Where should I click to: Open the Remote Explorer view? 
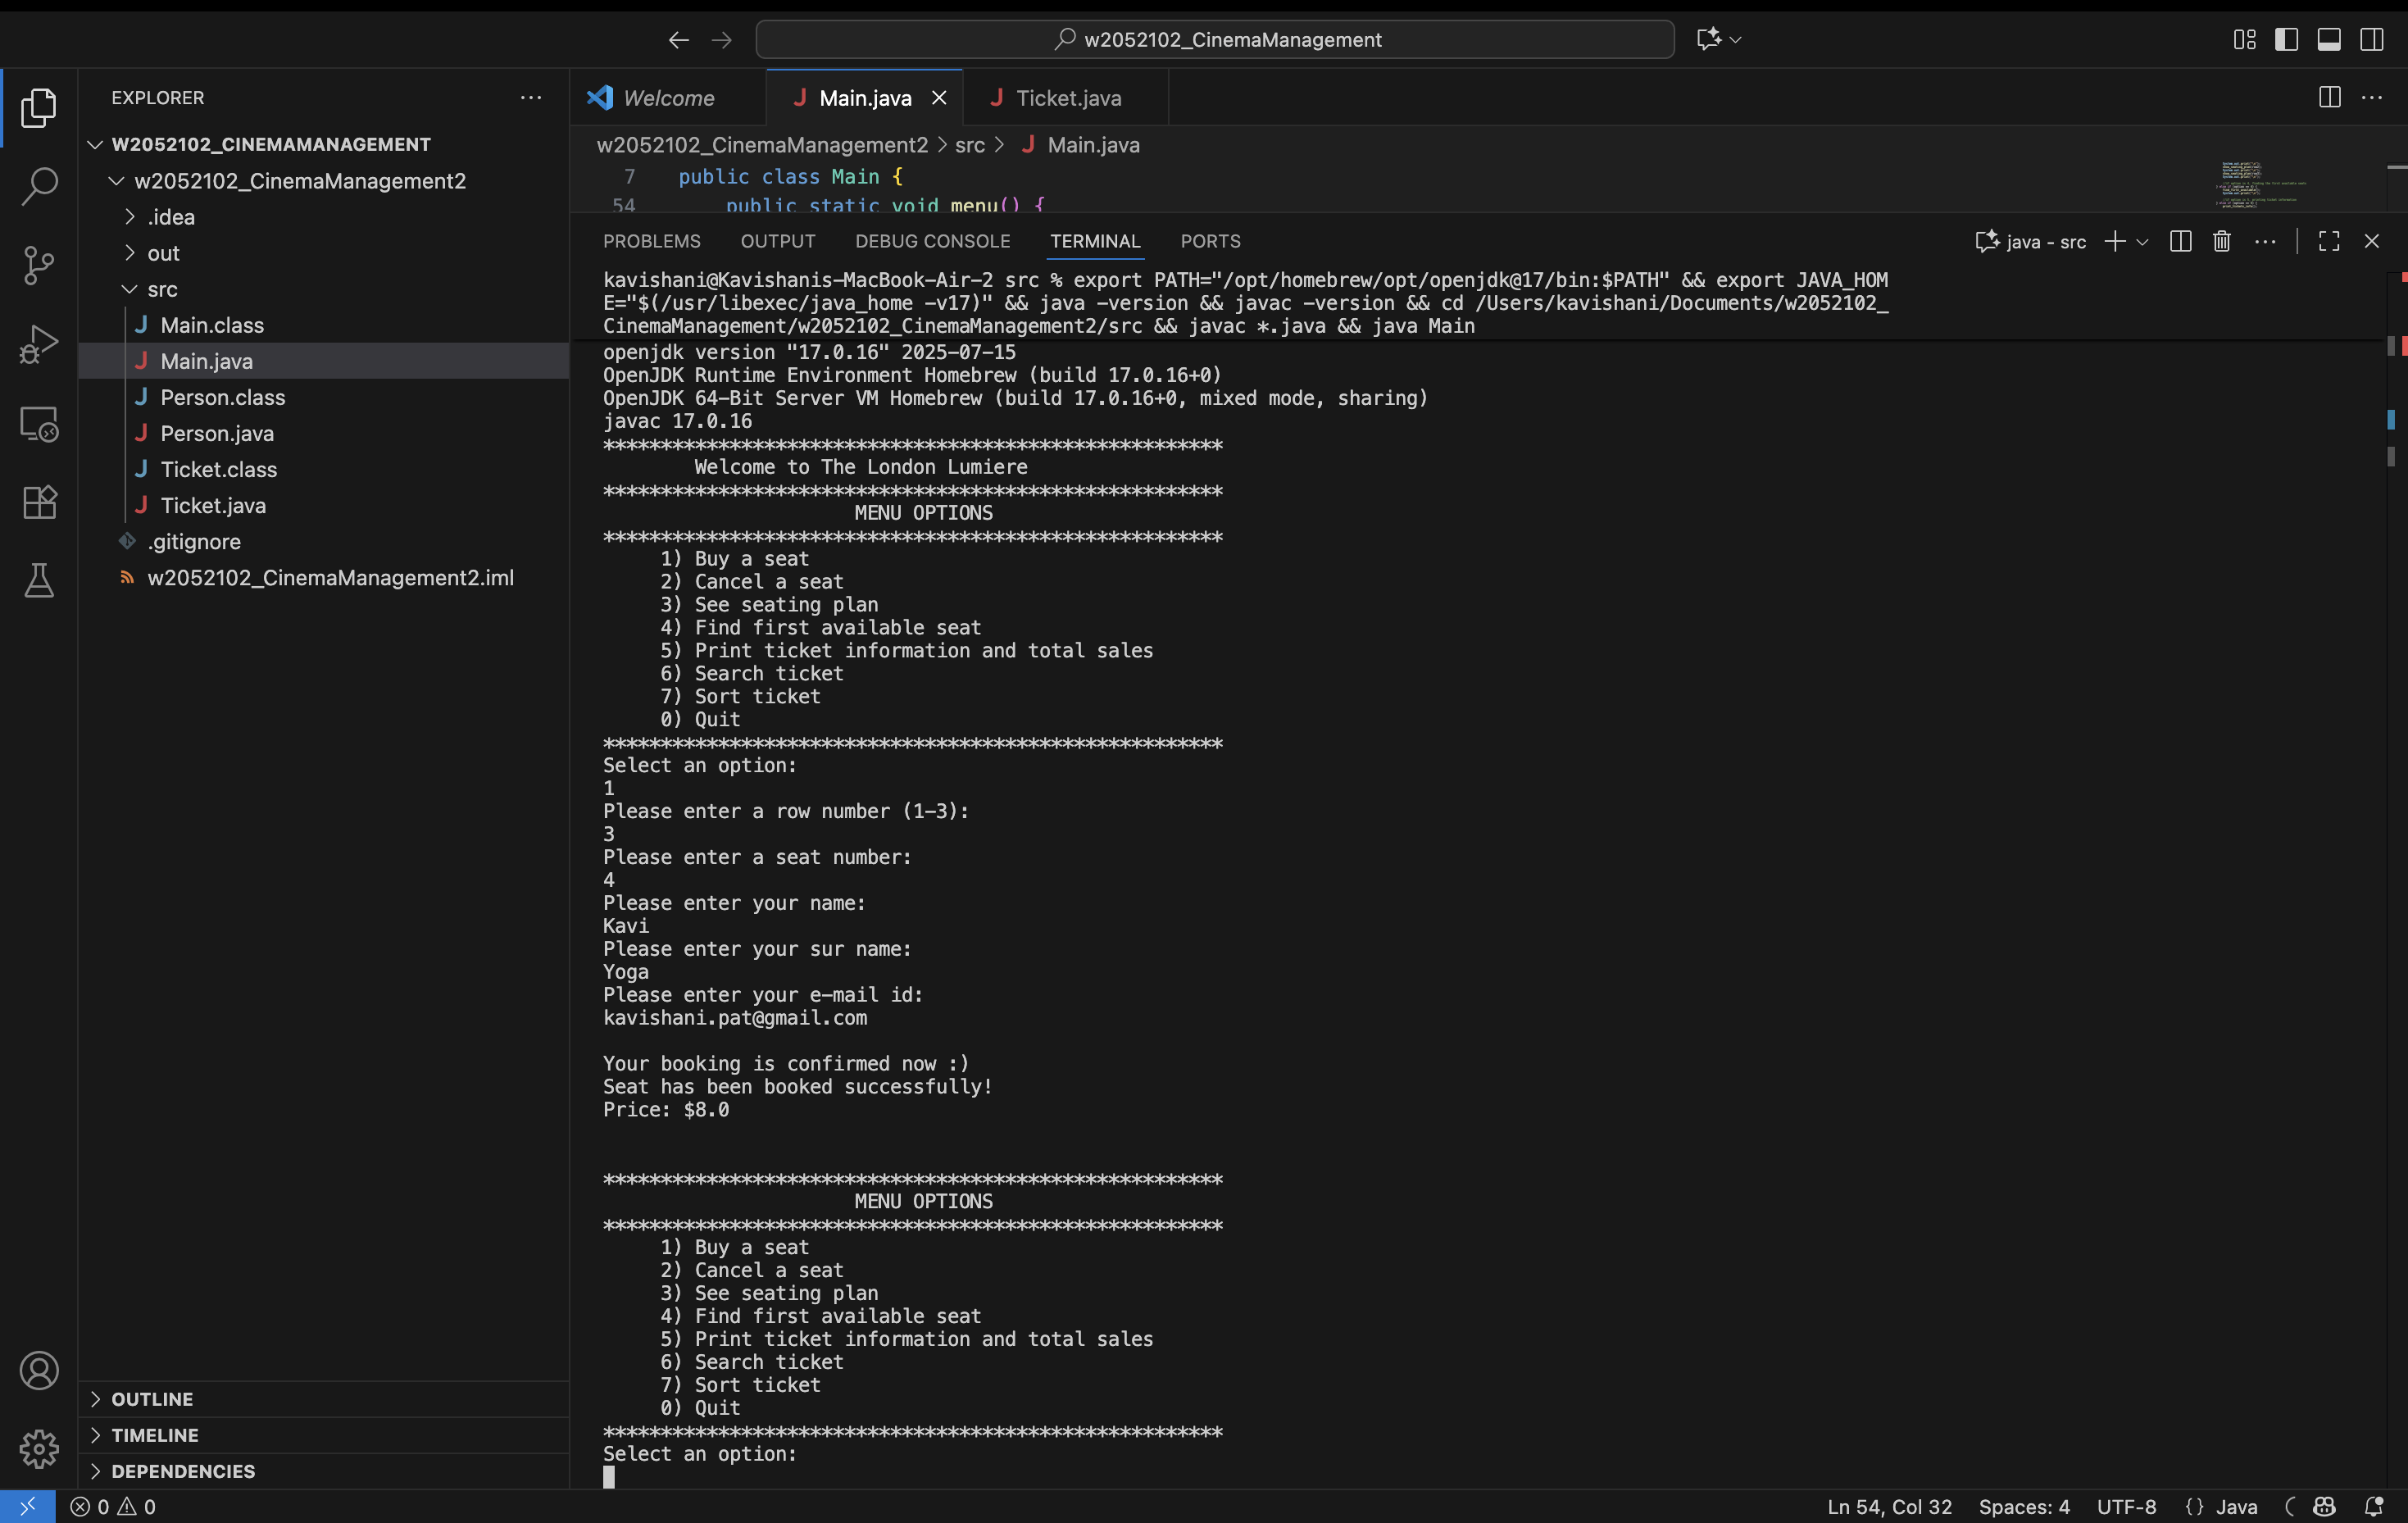pos(39,423)
